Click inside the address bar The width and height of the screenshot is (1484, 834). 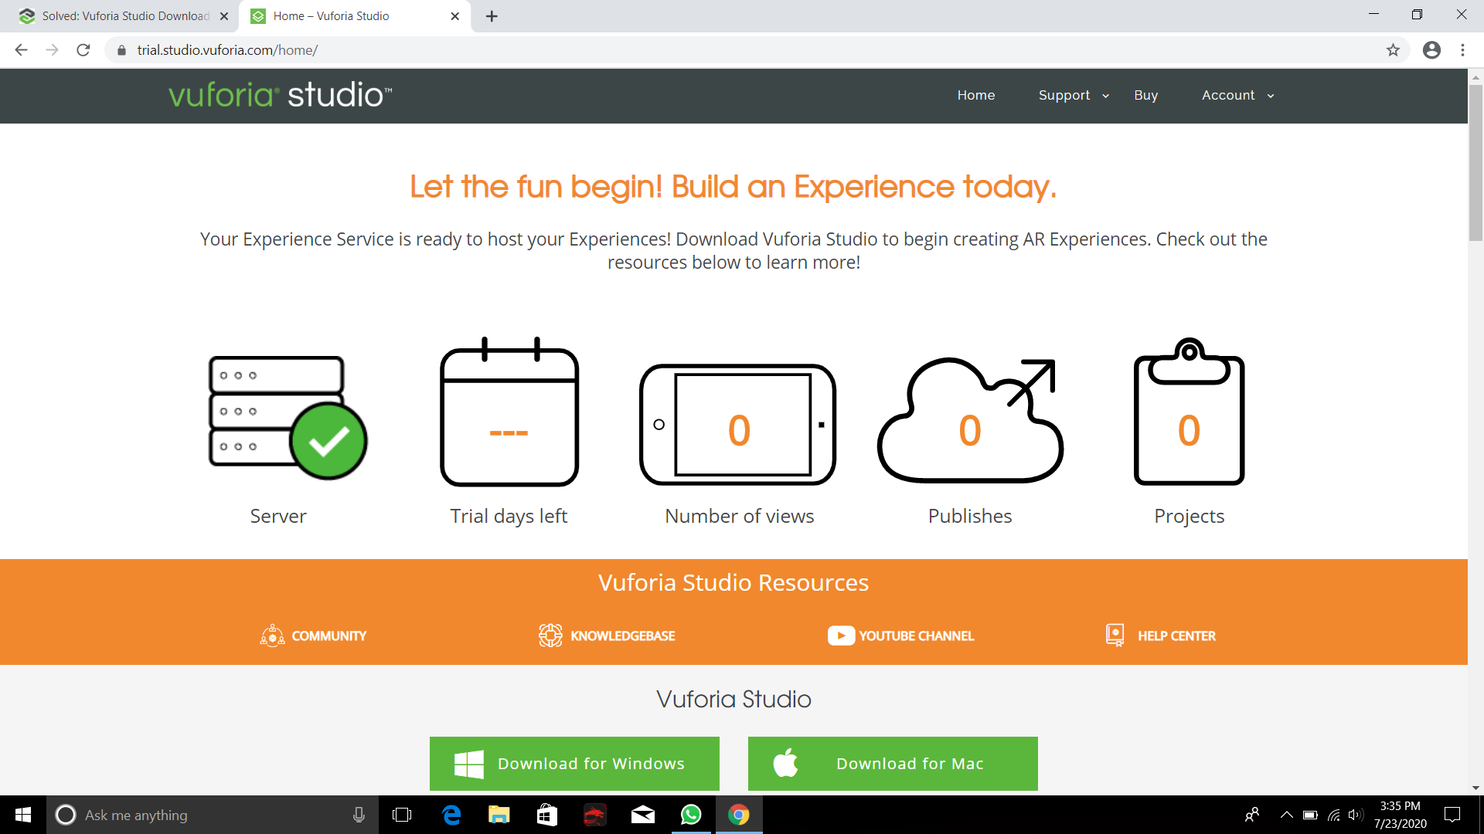[464, 49]
